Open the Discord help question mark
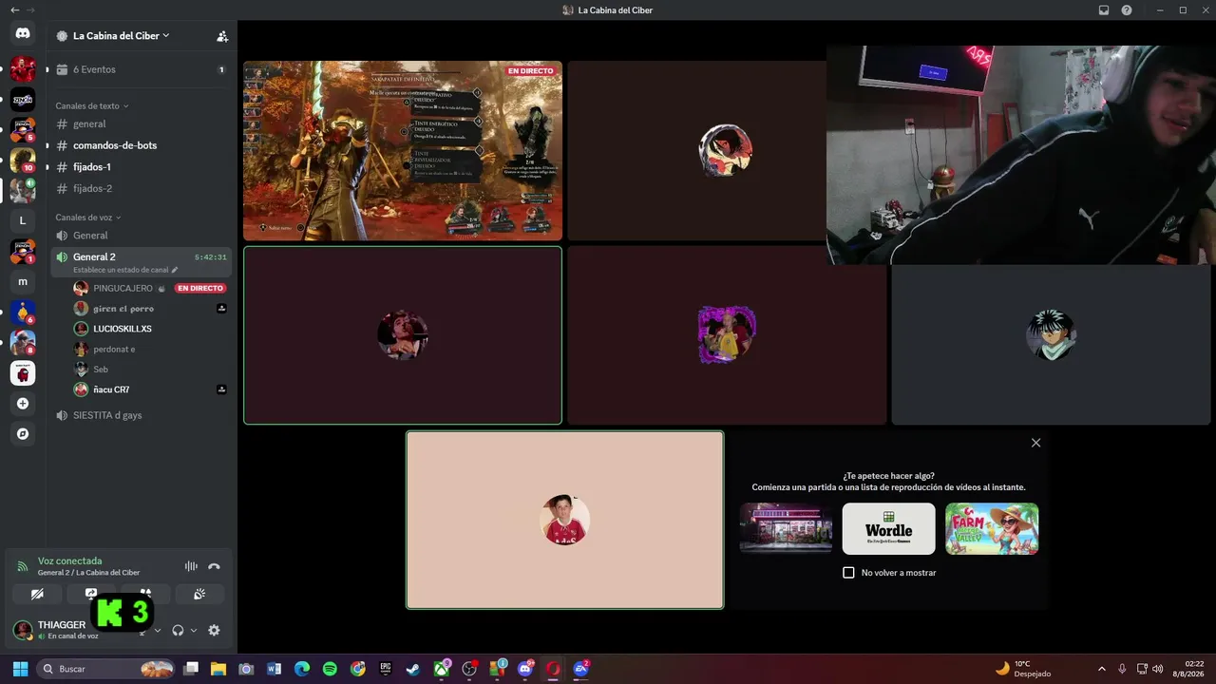The width and height of the screenshot is (1216, 684). tap(1127, 10)
